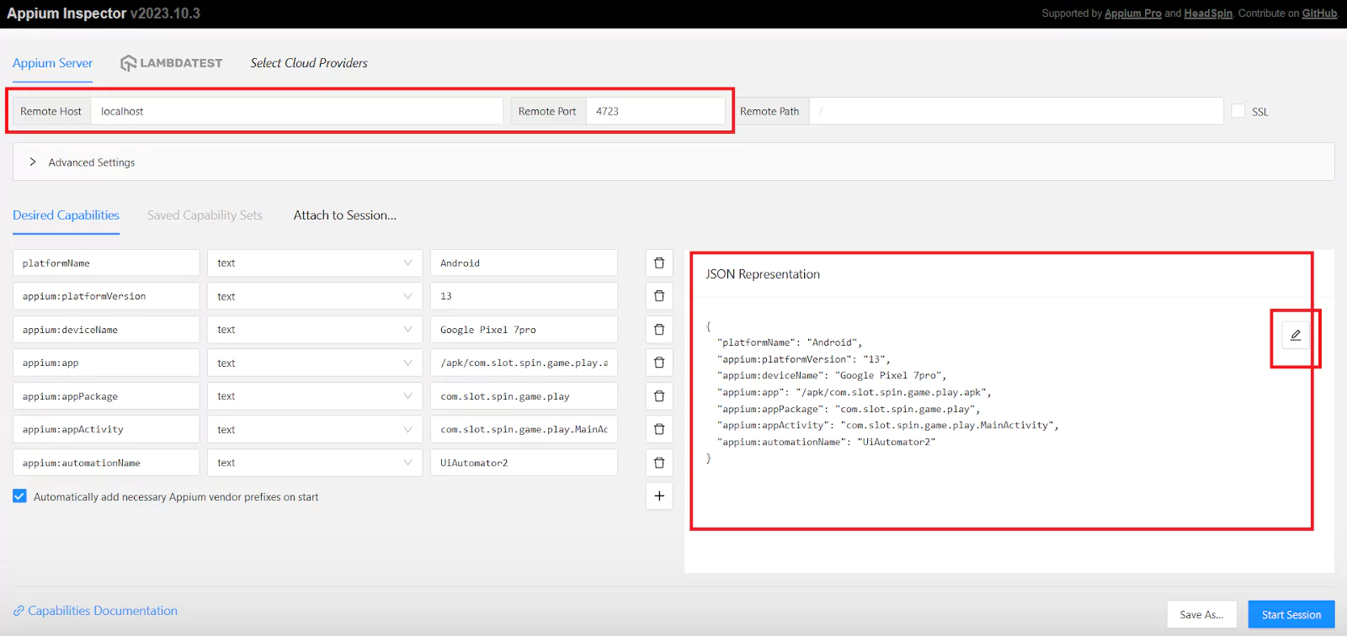Open the HeadSpin link
This screenshot has width=1347, height=636.
pos(1208,13)
